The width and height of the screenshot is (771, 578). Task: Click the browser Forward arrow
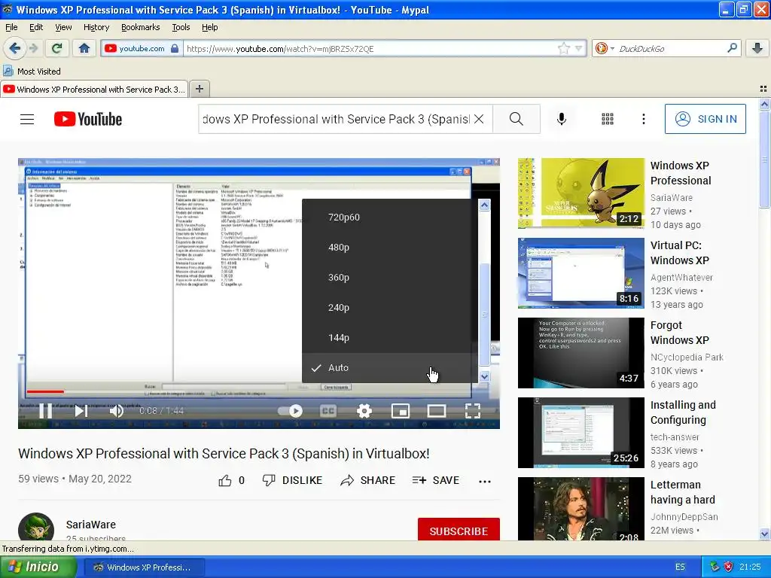click(x=33, y=48)
